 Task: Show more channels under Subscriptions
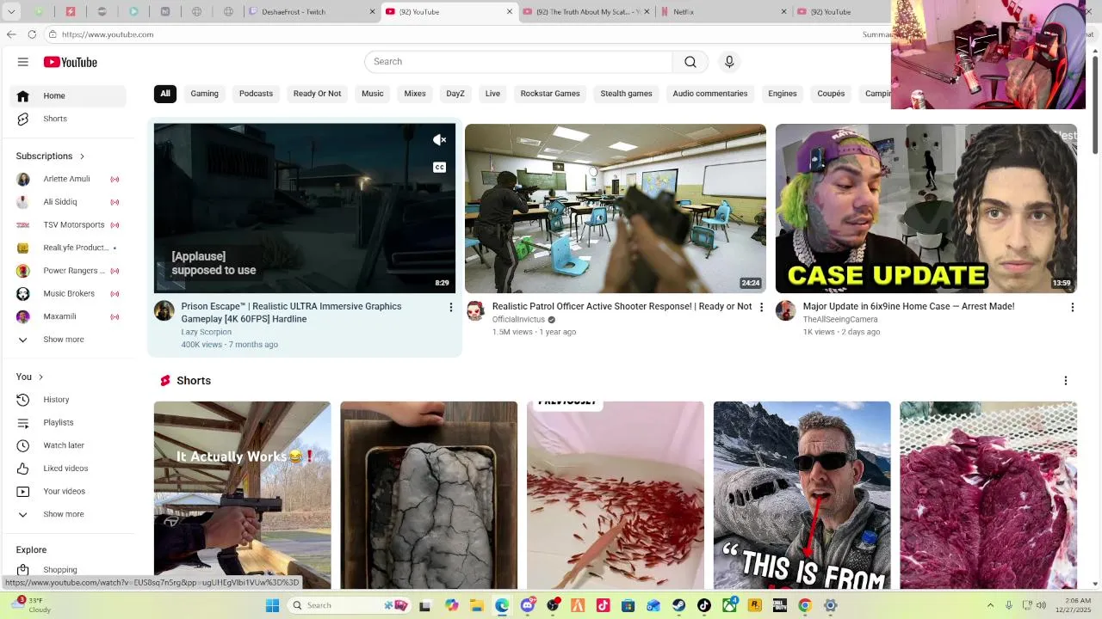68,340
